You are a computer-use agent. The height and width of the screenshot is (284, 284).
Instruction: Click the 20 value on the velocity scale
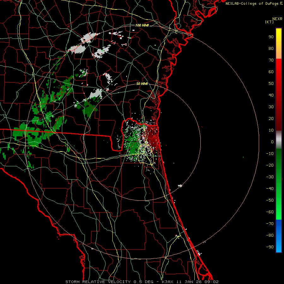click(x=271, y=119)
